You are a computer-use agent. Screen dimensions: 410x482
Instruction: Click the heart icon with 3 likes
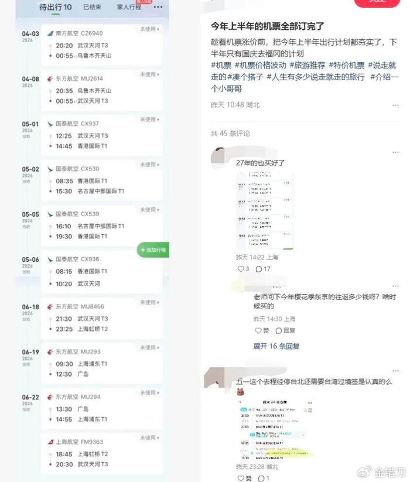point(241,269)
